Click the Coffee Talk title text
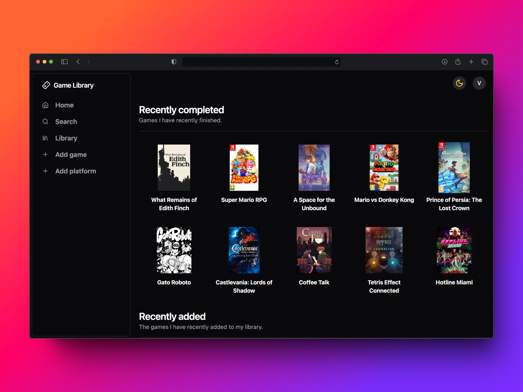This screenshot has width=523, height=392. pyautogui.click(x=314, y=282)
